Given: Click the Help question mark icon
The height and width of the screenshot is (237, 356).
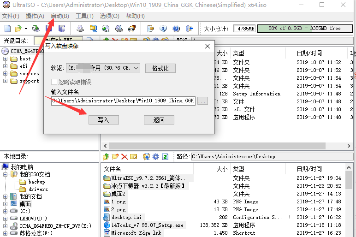Looking at the screenshot, I should pos(176,29).
